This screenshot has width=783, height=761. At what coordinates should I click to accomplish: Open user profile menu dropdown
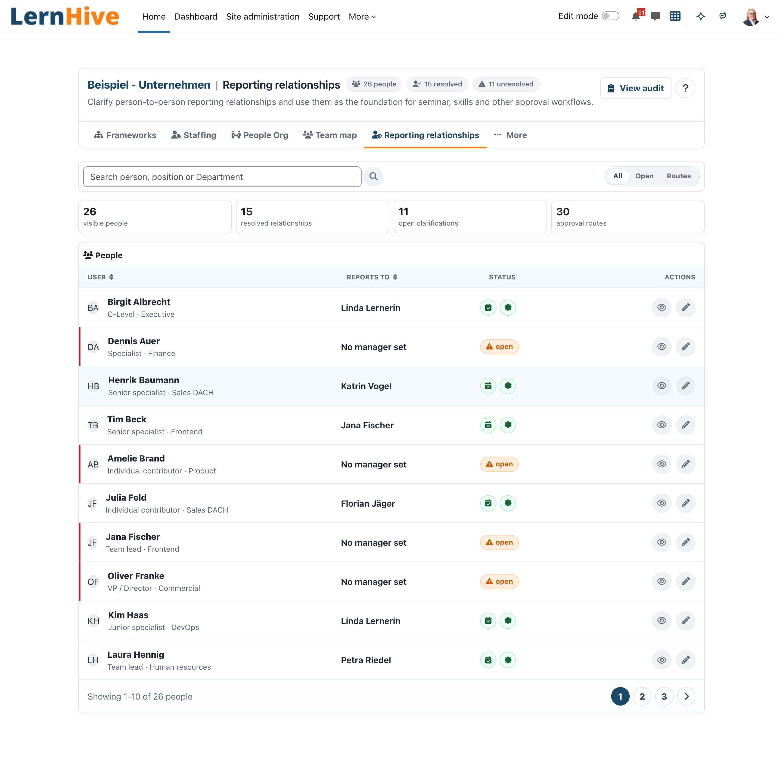tap(756, 17)
